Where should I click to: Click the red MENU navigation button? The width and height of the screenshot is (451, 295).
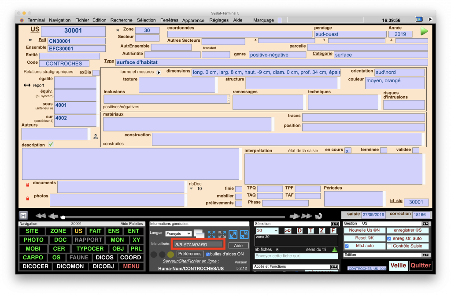(131, 266)
